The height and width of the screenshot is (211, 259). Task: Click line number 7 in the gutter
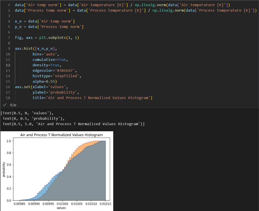(9, 38)
